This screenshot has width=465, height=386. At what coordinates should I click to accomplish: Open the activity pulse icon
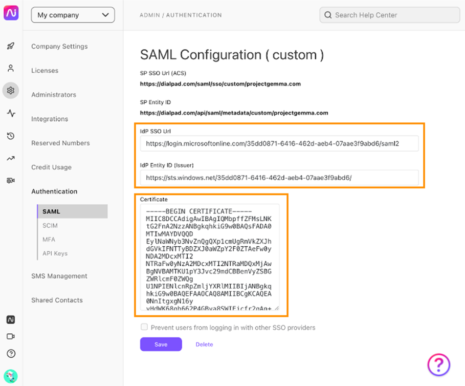(x=11, y=113)
